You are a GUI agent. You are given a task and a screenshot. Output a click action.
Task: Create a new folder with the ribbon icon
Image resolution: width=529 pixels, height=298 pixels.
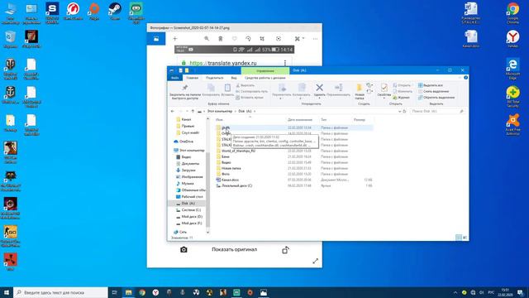pyautogui.click(x=359, y=88)
